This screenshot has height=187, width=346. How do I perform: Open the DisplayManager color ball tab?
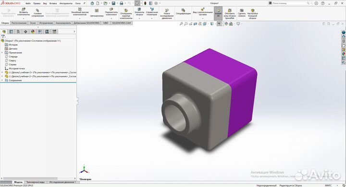coord(33,32)
